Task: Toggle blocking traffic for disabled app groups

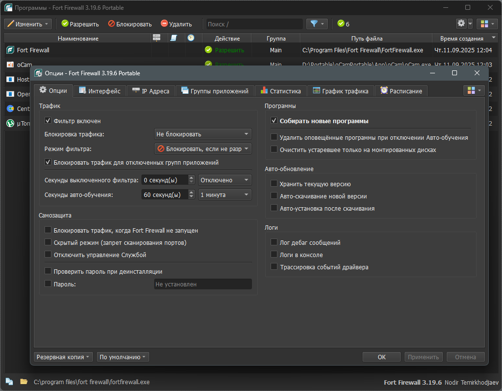Action: (48, 162)
